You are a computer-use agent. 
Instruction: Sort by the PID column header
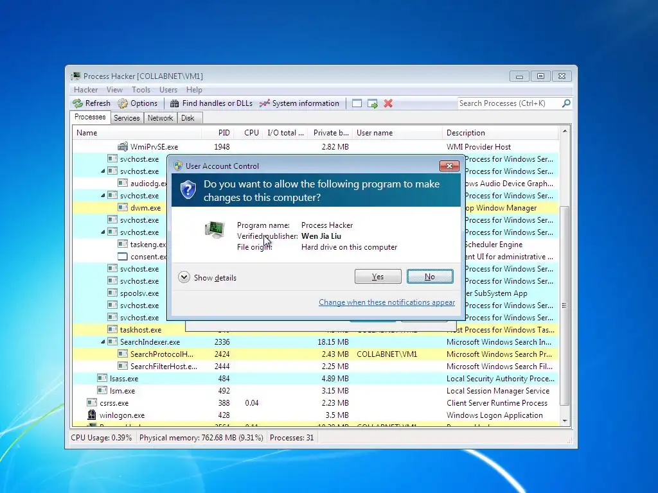(x=217, y=133)
